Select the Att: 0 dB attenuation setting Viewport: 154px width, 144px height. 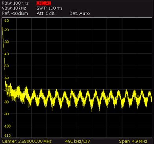pyautogui.click(x=46, y=13)
